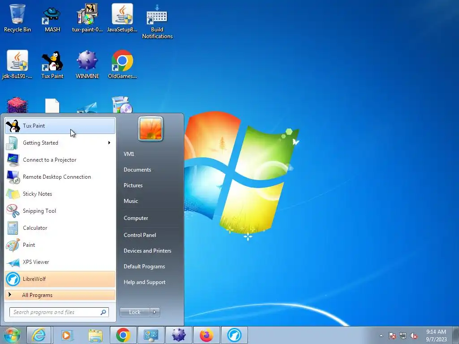The image size is (459, 344).
Task: Select the WINMINE desktop icon
Action: pos(87,64)
